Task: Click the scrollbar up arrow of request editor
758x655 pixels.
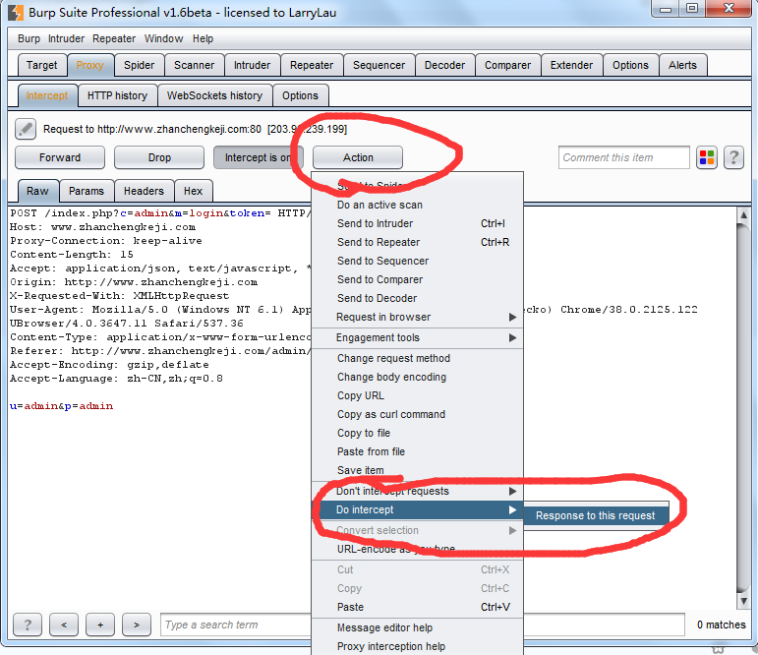Action: pos(743,214)
